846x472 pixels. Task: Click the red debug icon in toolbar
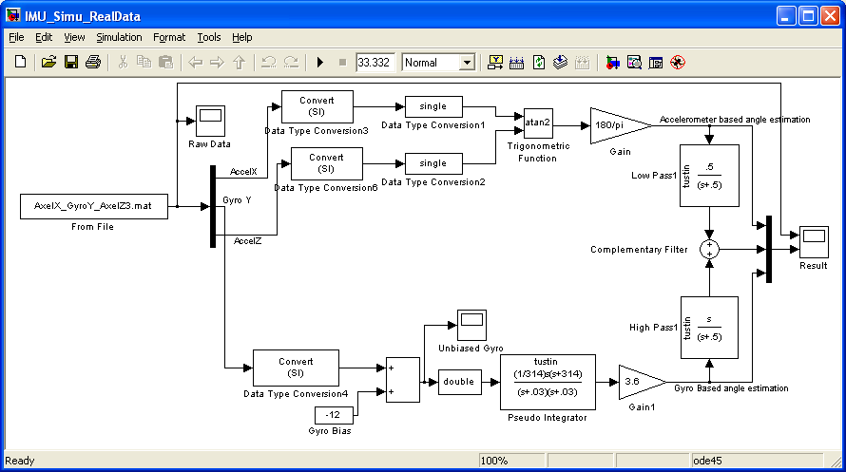click(678, 63)
